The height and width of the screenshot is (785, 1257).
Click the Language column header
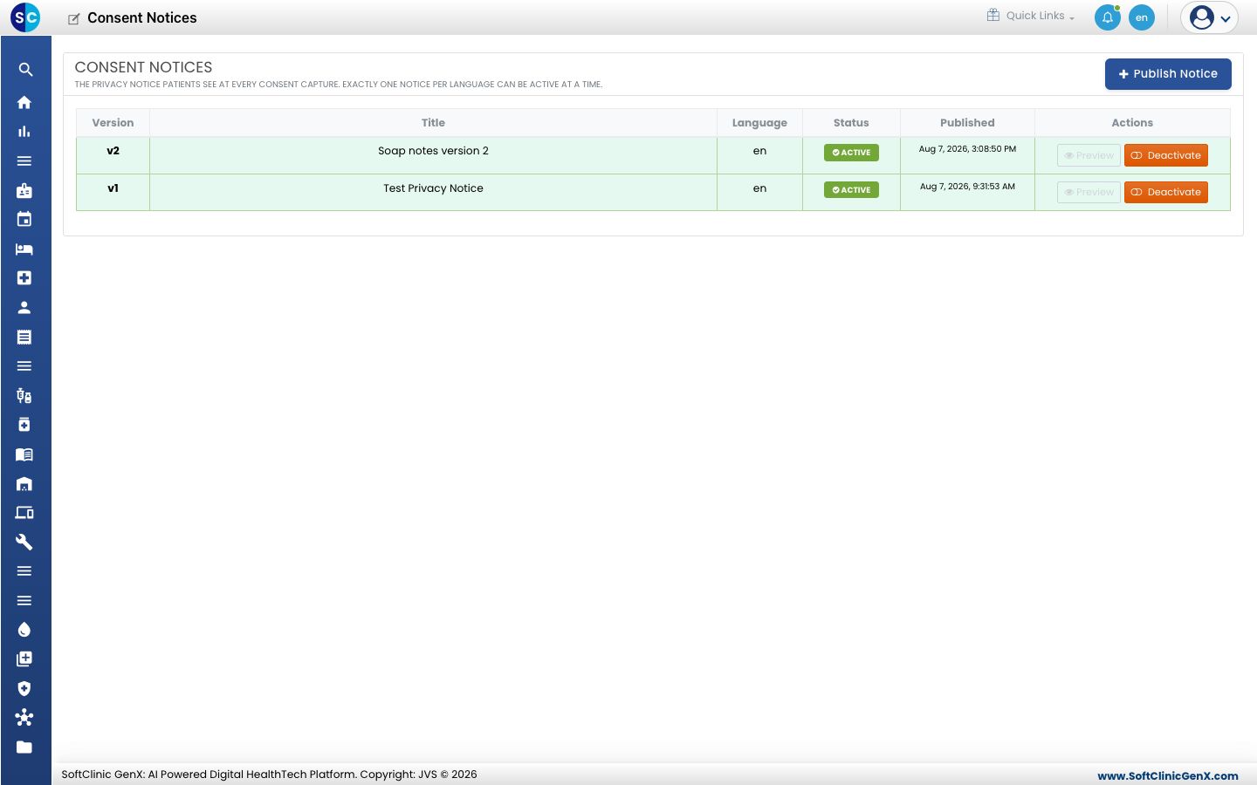[x=759, y=123]
